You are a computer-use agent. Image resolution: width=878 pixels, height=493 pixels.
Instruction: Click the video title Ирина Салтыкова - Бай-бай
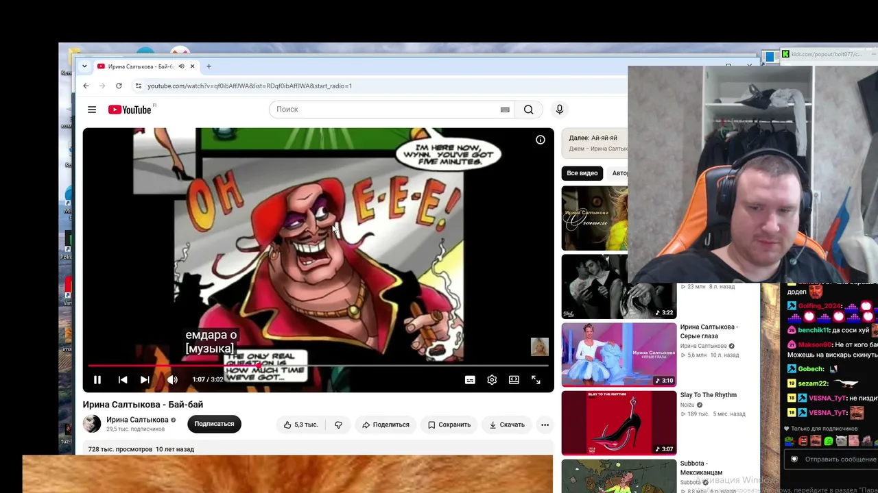click(x=143, y=405)
